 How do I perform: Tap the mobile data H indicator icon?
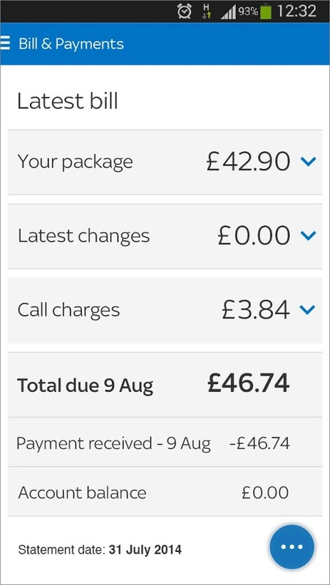click(207, 12)
